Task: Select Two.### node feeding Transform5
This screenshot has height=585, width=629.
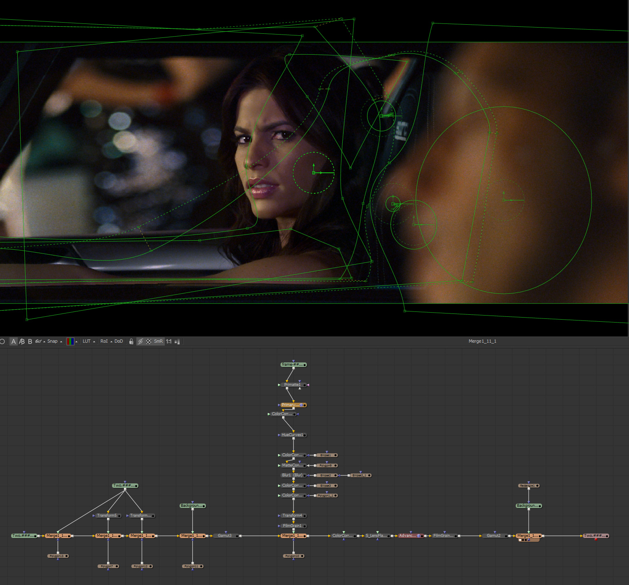Action: click(x=125, y=485)
